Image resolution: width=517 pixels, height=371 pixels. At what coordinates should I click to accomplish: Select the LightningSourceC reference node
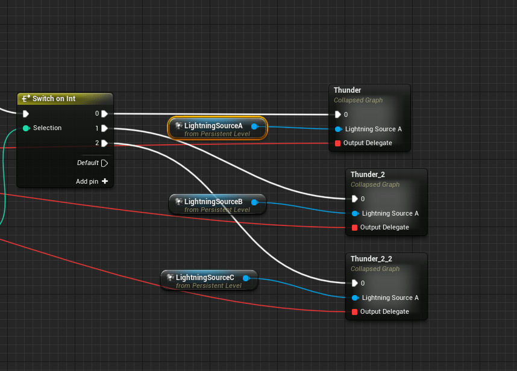click(205, 278)
